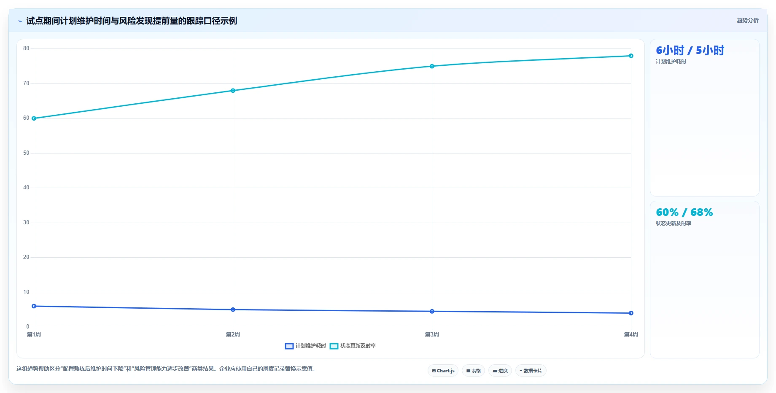Click the 趋势分析 label
The width and height of the screenshot is (776, 393).
(x=747, y=20)
